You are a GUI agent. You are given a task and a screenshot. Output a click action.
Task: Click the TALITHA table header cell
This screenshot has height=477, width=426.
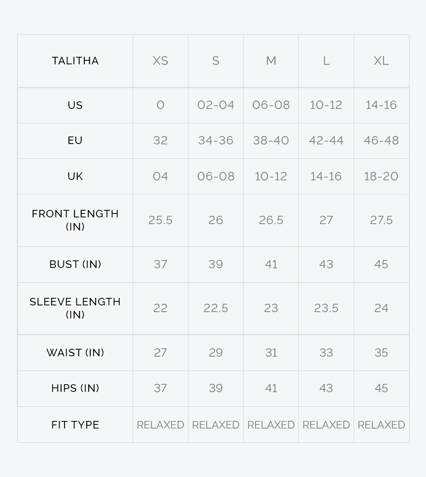pyautogui.click(x=75, y=61)
